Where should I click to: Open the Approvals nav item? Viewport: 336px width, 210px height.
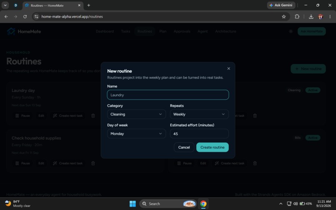182,31
